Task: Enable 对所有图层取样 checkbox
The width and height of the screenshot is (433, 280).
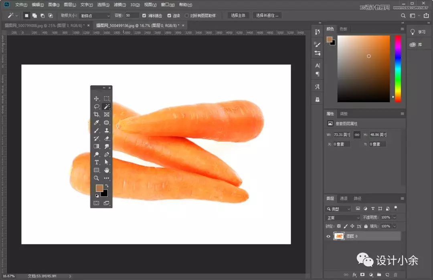Action: coord(187,16)
